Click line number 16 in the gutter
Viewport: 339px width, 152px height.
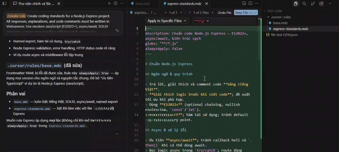(136, 130)
